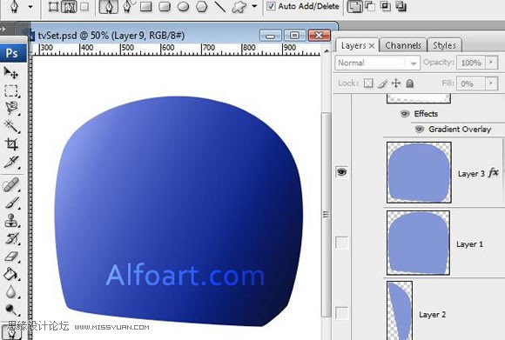Show Layer 1 via its visibility box
The width and height of the screenshot is (505, 340).
[341, 243]
